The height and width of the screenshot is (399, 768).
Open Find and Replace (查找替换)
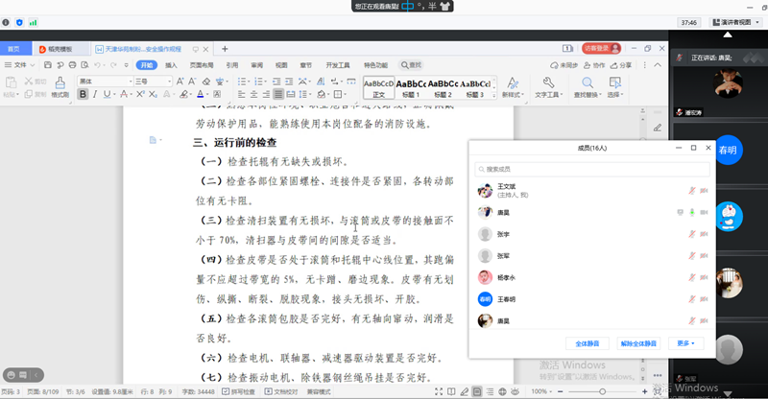[x=587, y=87]
